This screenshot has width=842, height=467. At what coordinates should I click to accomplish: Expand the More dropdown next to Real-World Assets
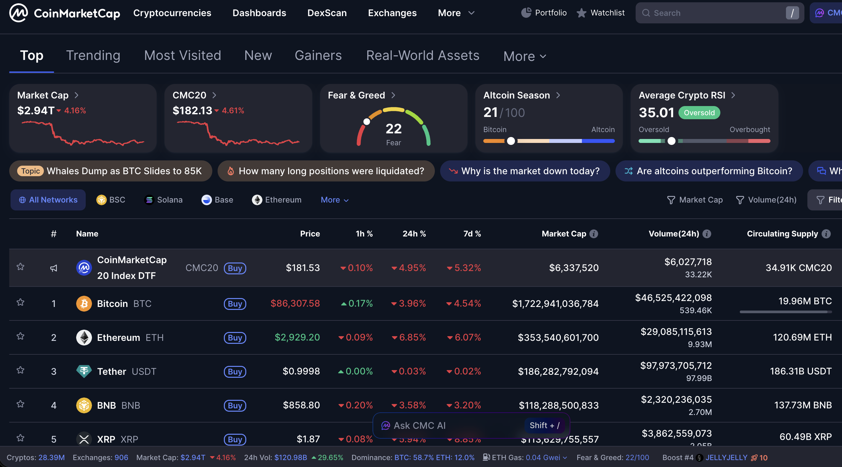[525, 56]
